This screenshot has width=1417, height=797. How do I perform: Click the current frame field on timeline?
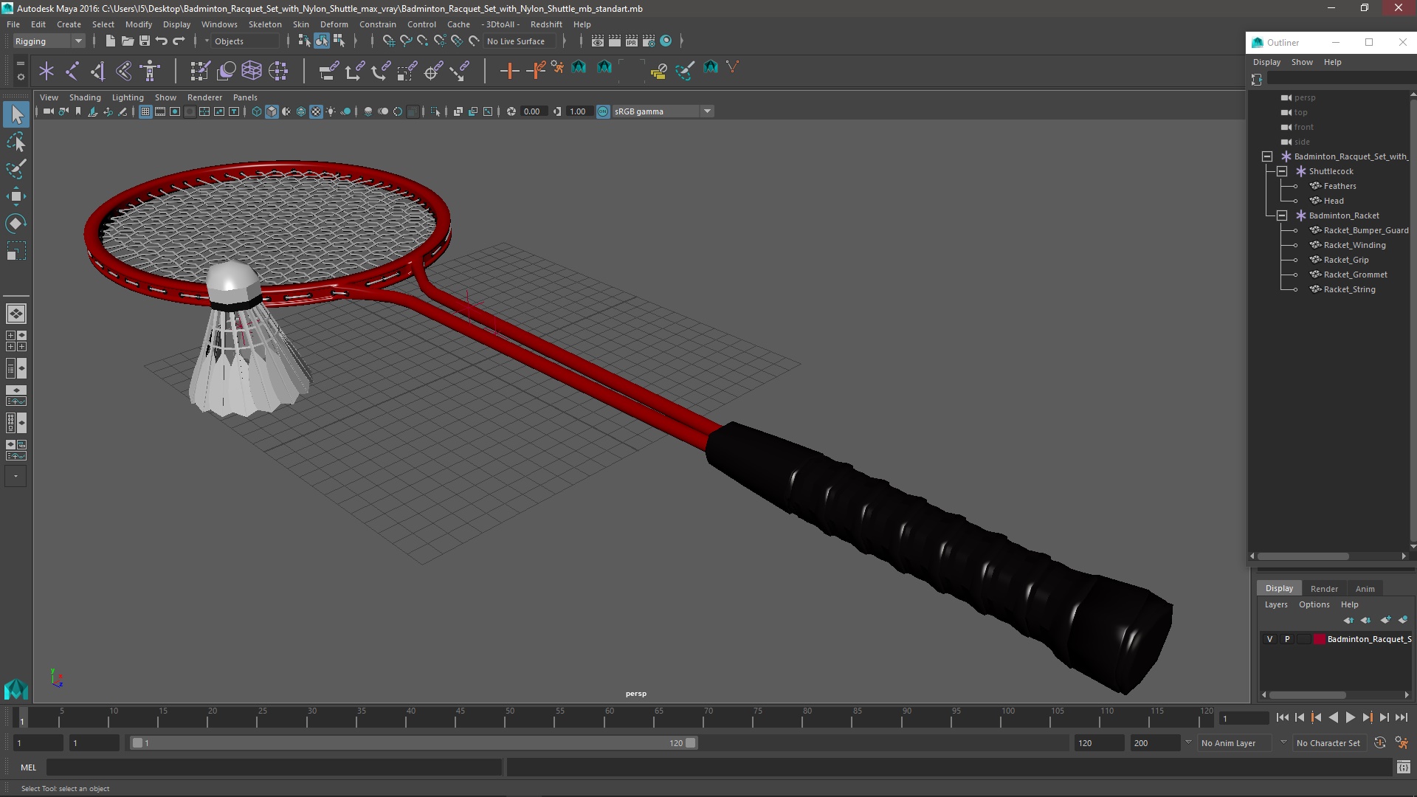pyautogui.click(x=1244, y=718)
